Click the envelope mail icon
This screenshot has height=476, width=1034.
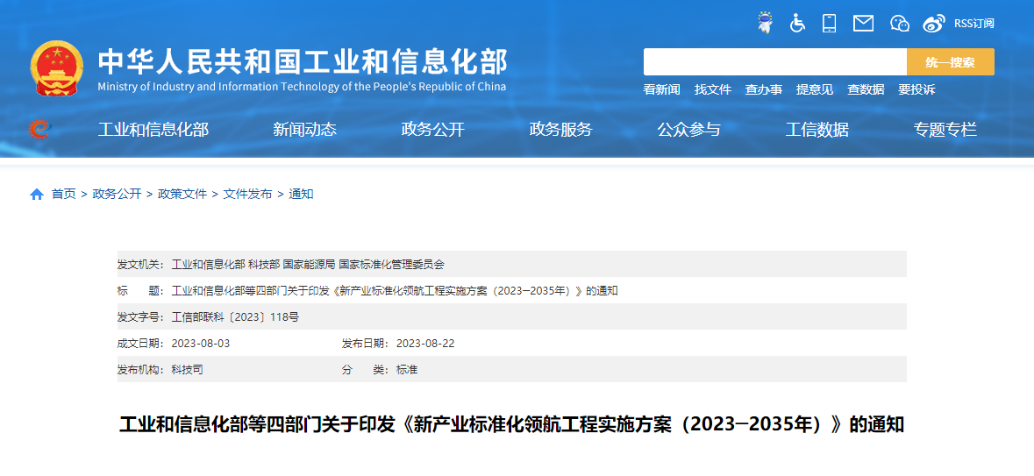(x=863, y=23)
